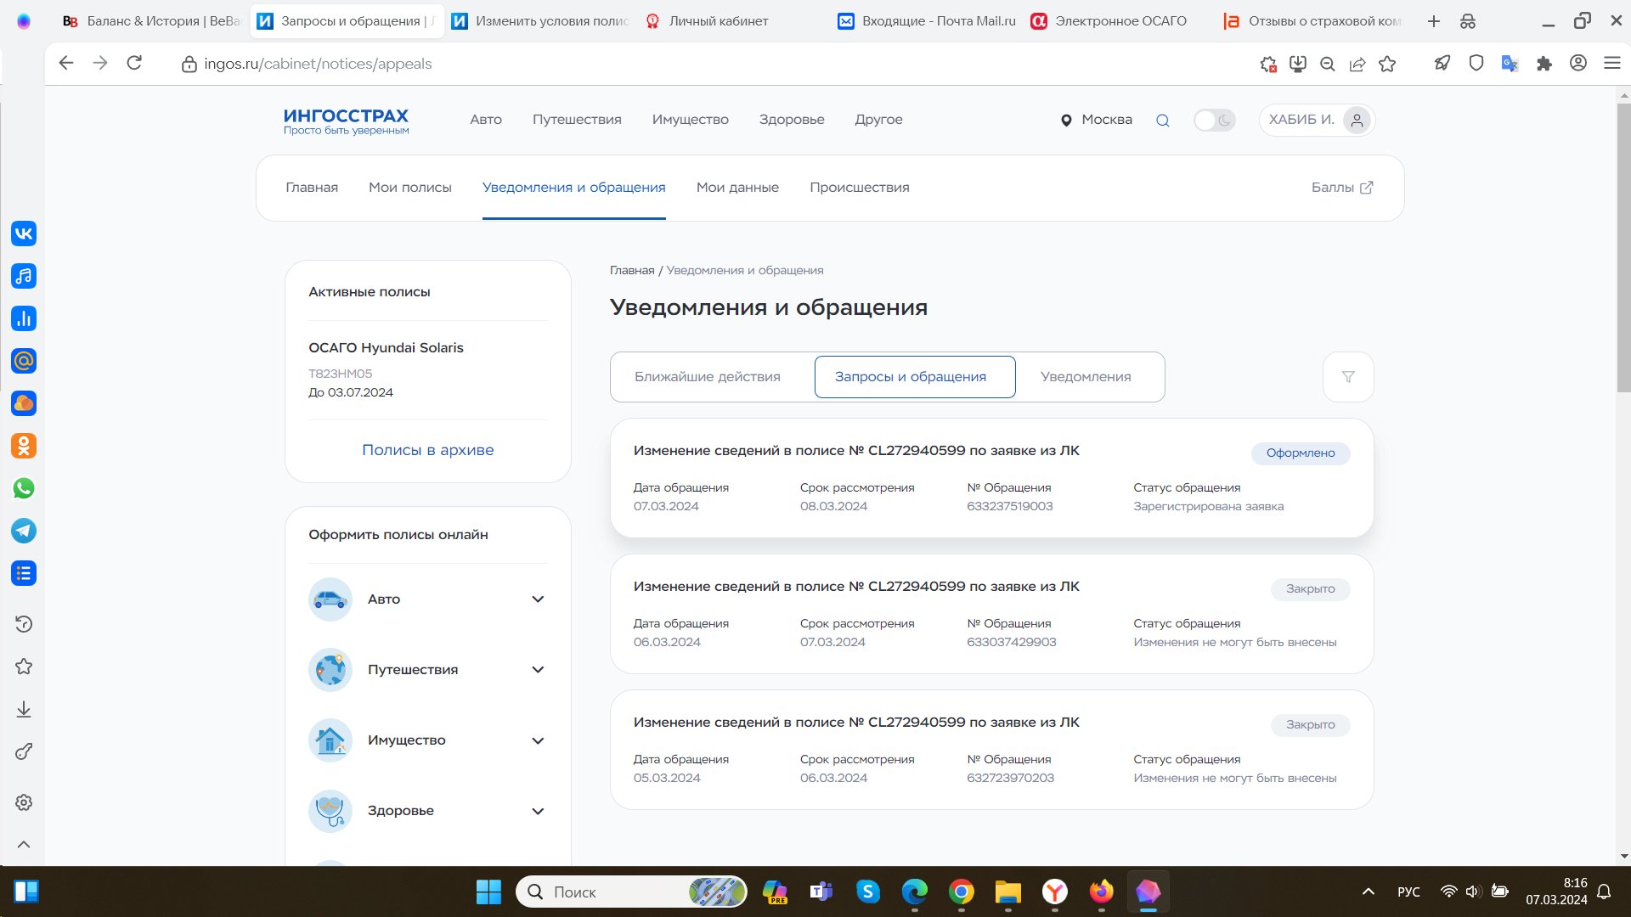Click the filter funnel icon

click(1348, 377)
